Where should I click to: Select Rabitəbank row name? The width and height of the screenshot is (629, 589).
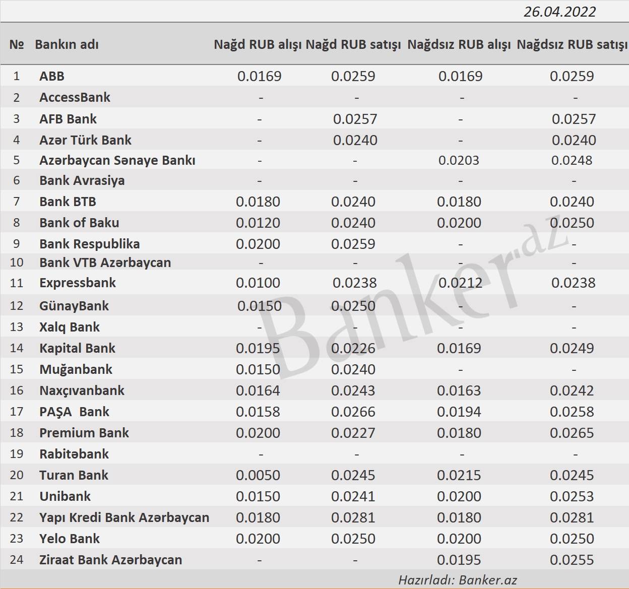pos(74,454)
